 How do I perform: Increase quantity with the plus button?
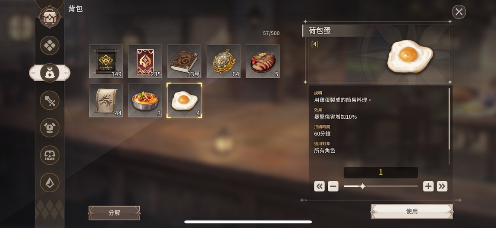[x=428, y=186]
